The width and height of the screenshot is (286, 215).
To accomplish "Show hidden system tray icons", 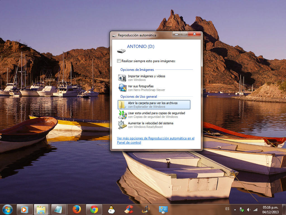I will (x=235, y=209).
